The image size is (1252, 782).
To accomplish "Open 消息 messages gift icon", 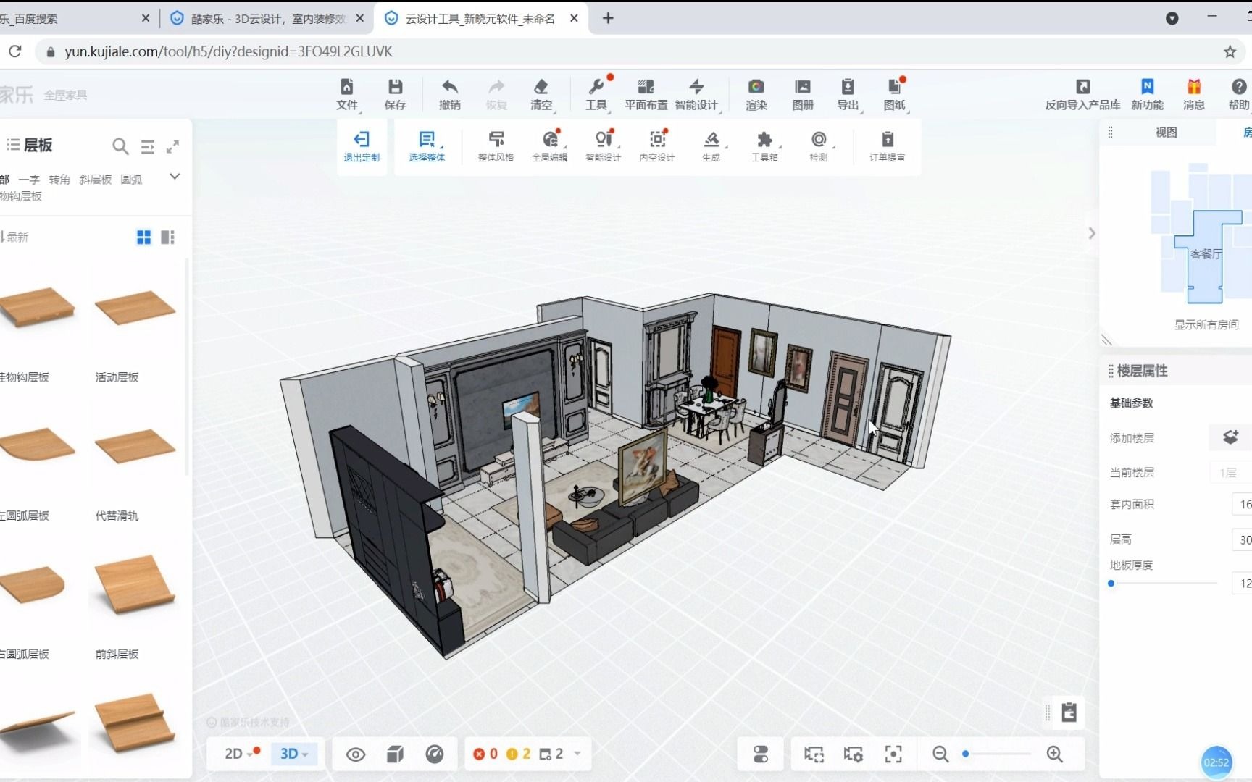I will (x=1194, y=95).
